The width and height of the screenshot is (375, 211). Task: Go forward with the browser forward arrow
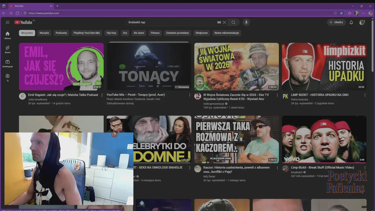[x=11, y=13]
